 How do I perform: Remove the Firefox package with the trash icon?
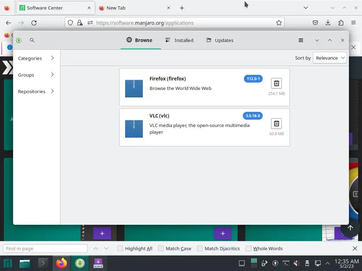(276, 83)
